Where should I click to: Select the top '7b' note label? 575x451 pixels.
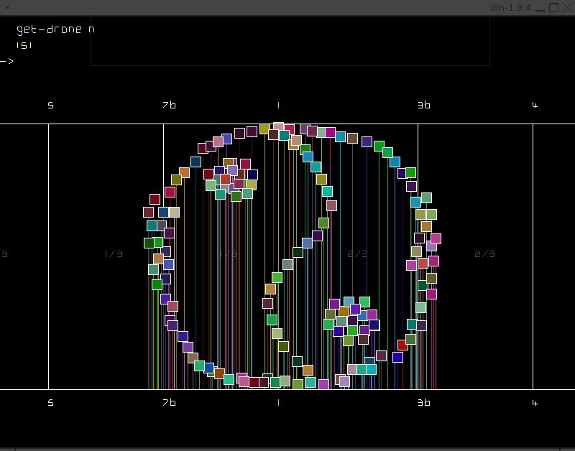click(x=169, y=105)
